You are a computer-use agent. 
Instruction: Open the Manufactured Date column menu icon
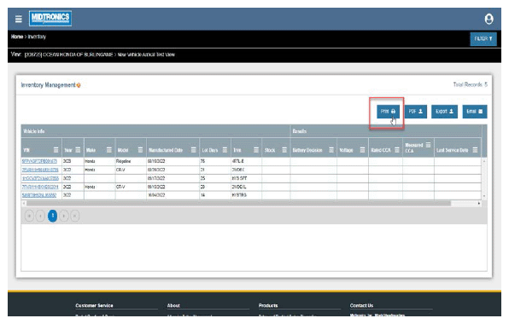pyautogui.click(x=194, y=150)
